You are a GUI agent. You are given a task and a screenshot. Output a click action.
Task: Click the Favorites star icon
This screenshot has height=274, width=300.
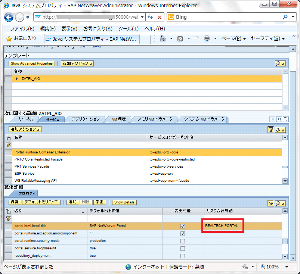click(9, 39)
